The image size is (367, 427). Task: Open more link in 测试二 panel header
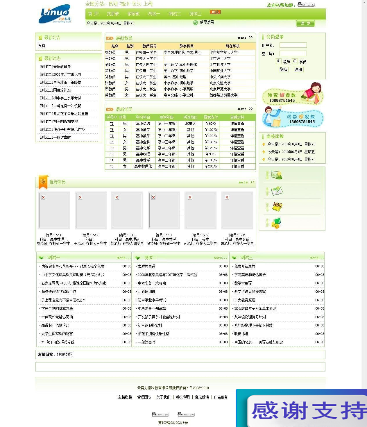221,258
